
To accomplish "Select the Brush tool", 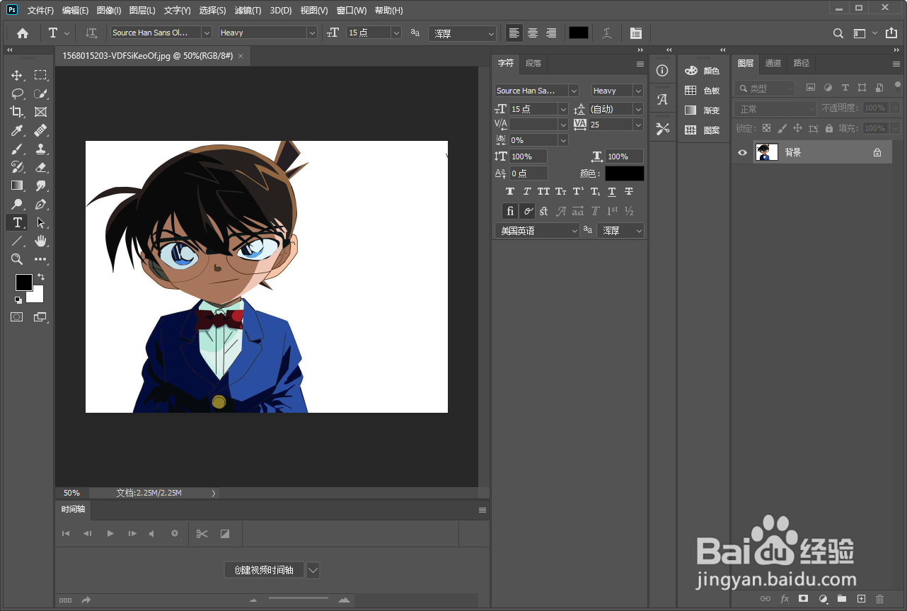I will [17, 149].
